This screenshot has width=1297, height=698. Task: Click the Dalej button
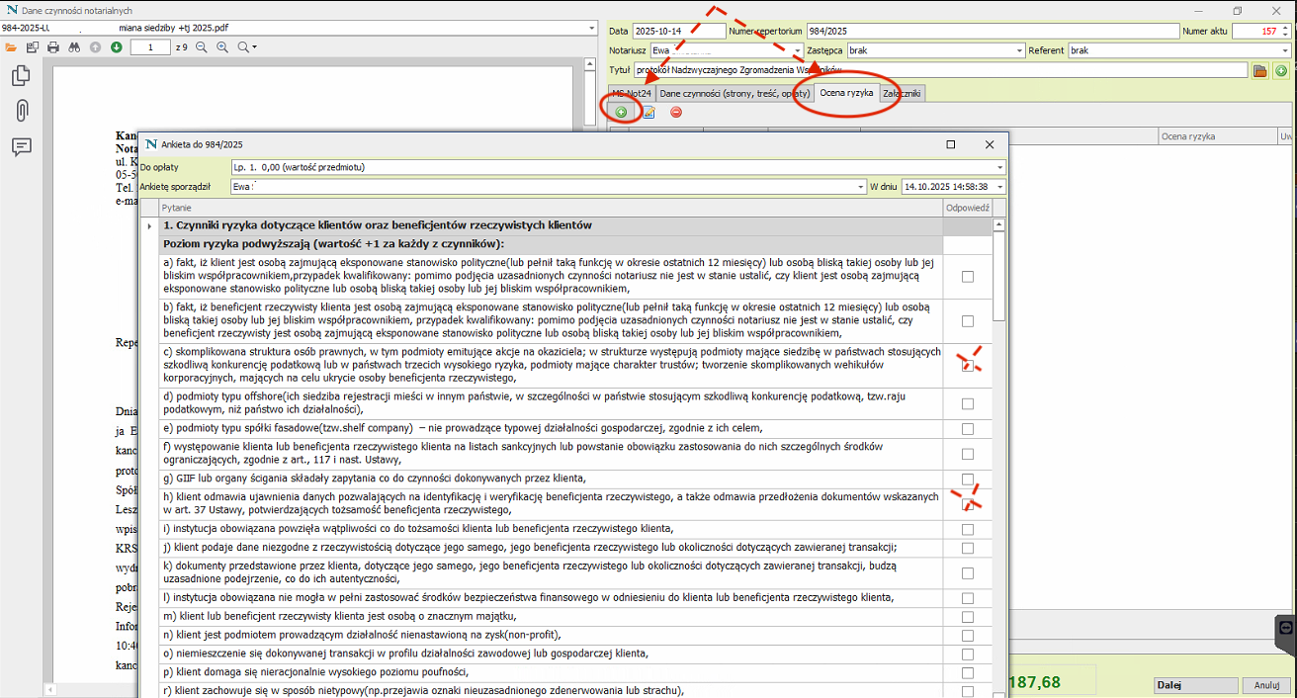click(1194, 684)
